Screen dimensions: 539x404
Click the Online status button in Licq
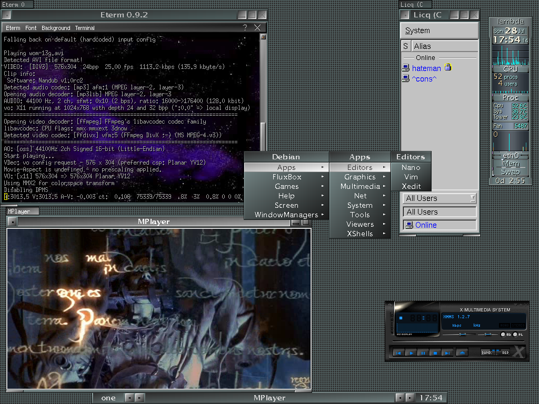click(x=440, y=225)
